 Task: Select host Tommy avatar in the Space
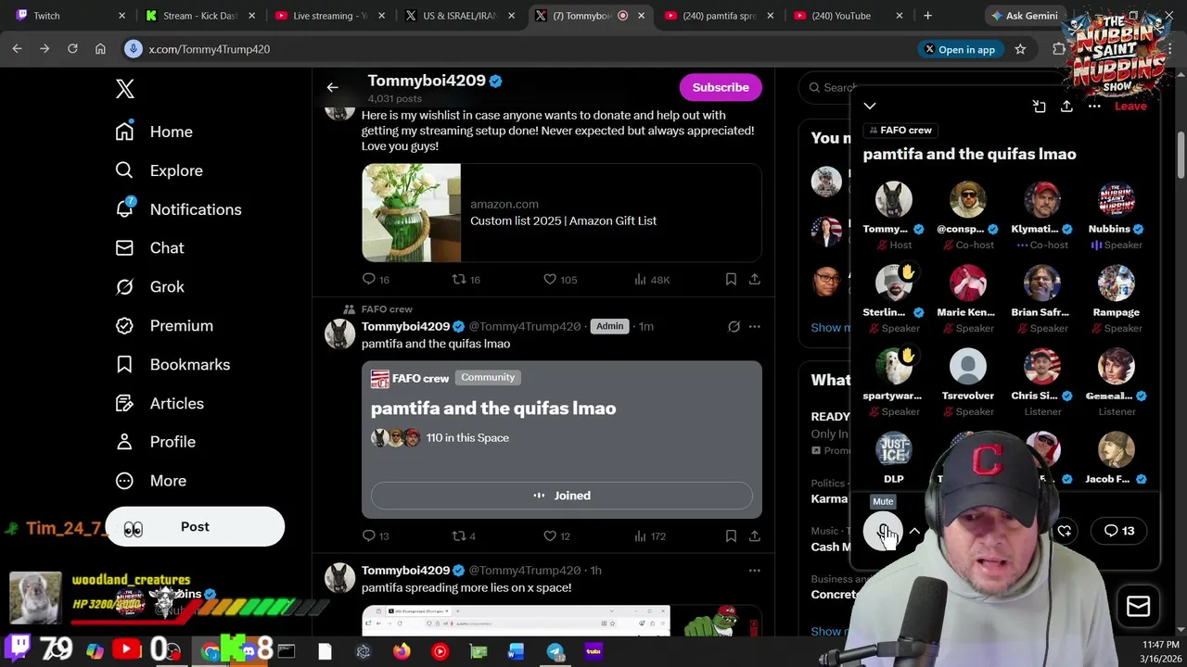894,199
